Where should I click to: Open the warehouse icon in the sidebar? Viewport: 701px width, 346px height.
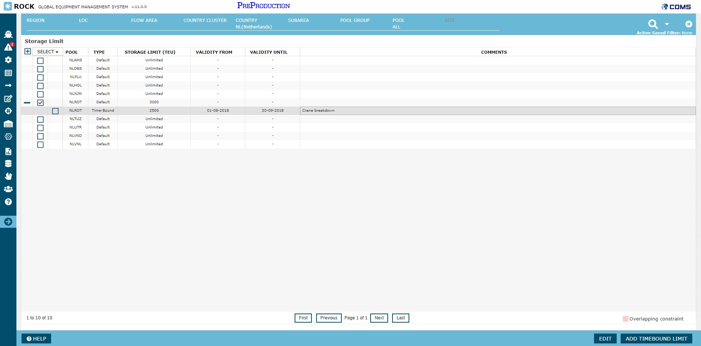(x=8, y=124)
